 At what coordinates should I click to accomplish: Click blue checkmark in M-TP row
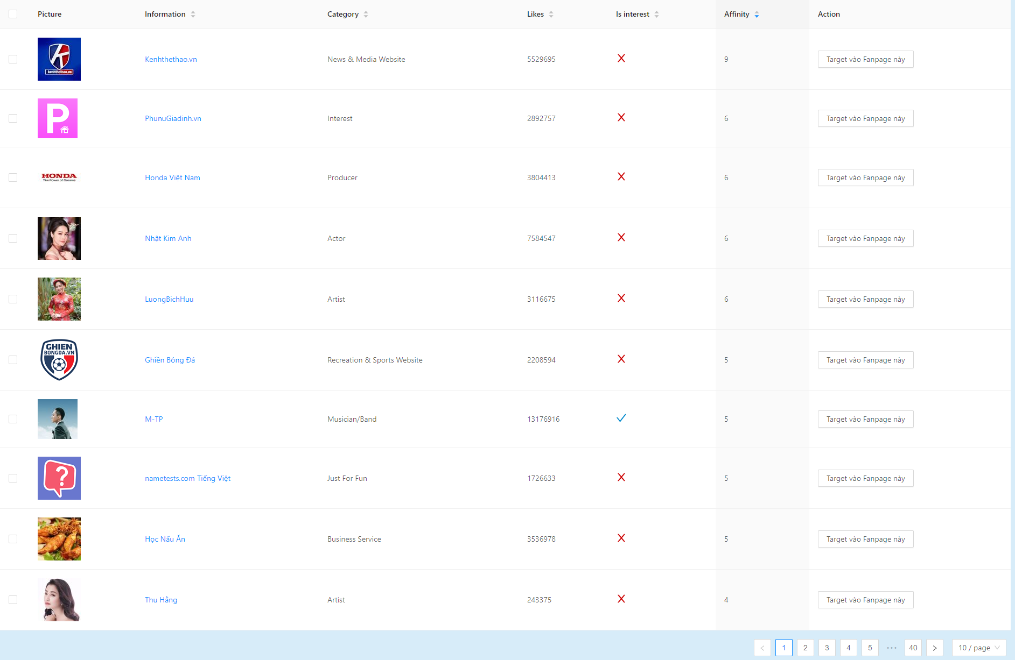621,418
